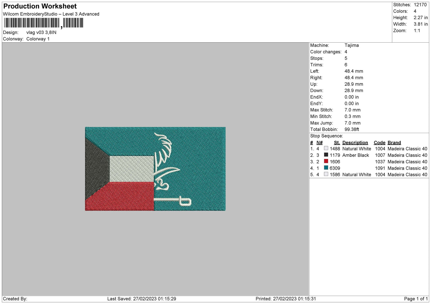The height and width of the screenshot is (304, 431).
Task: Click 'Natural White' in row 5
Action: point(357,174)
